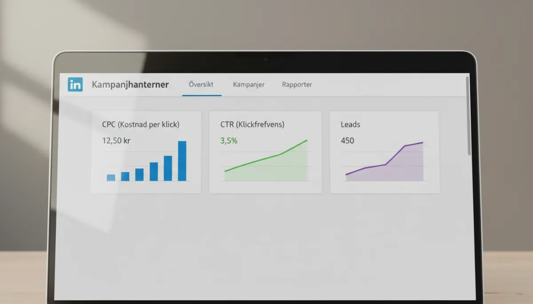Click the CPC blue bar chart
This screenshot has width=533, height=304.
point(147,161)
